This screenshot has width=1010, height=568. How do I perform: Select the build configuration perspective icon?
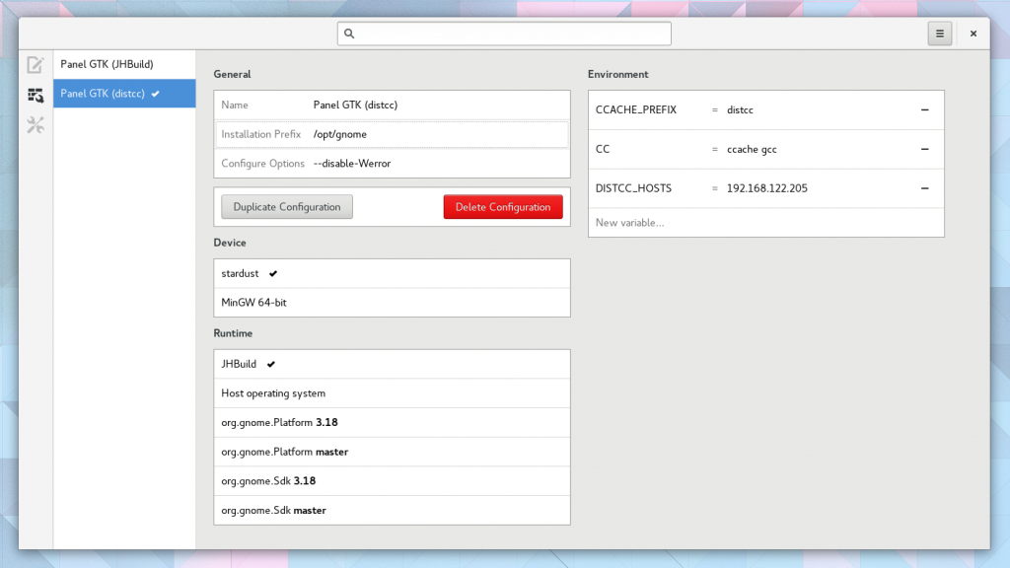tap(36, 96)
